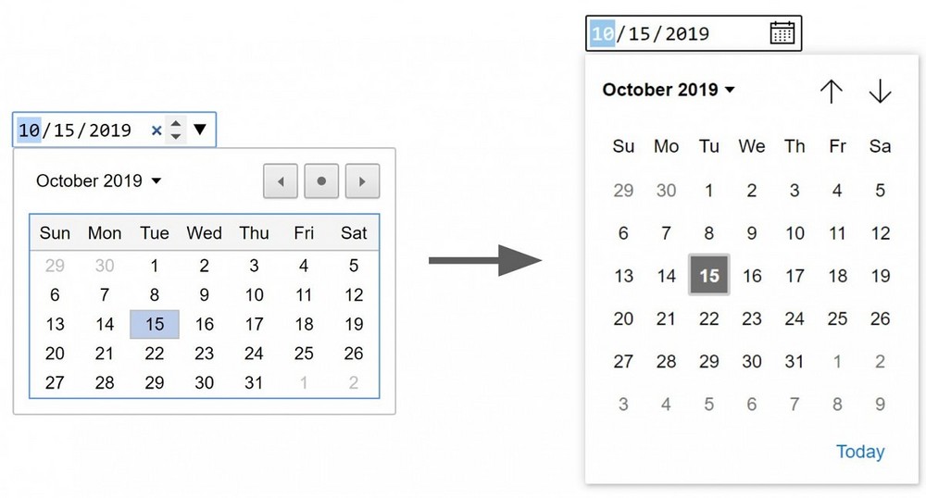
Task: Click the next month triangle in old picker
Action: (362, 181)
